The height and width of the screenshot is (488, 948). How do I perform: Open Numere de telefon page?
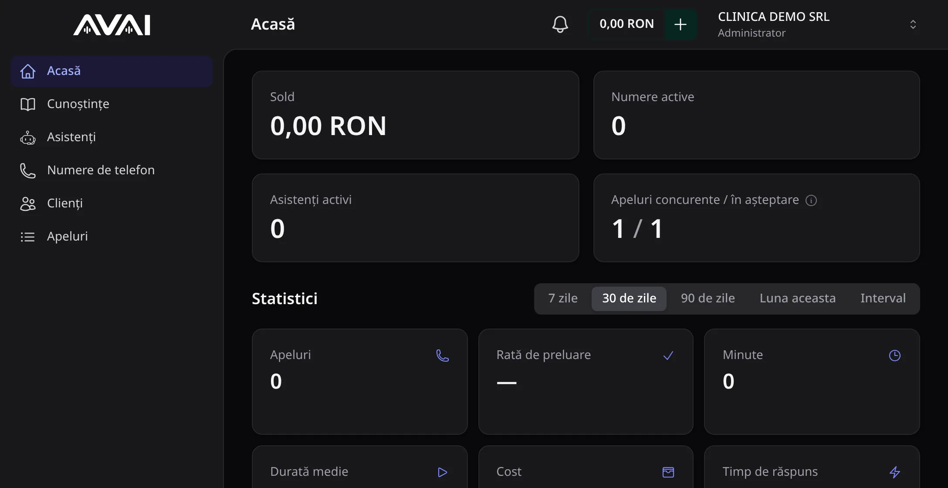[x=112, y=170]
